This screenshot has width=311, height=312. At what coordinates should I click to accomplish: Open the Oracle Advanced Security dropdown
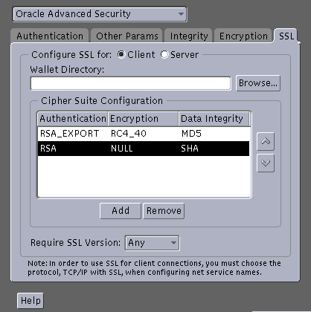click(100, 14)
